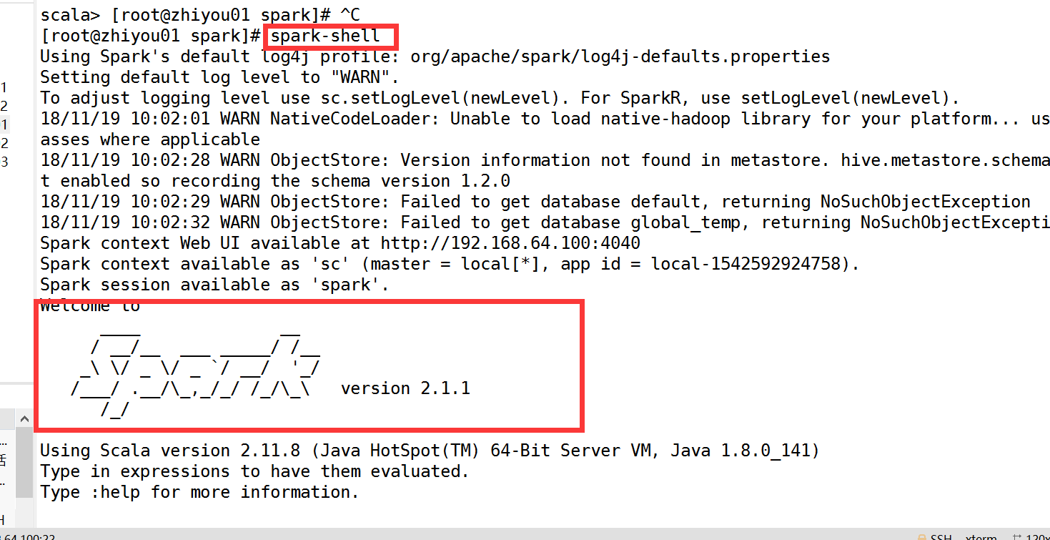Click the 'Type in expressions to have them evaluated' line
1050x540 pixels.
coord(254,471)
